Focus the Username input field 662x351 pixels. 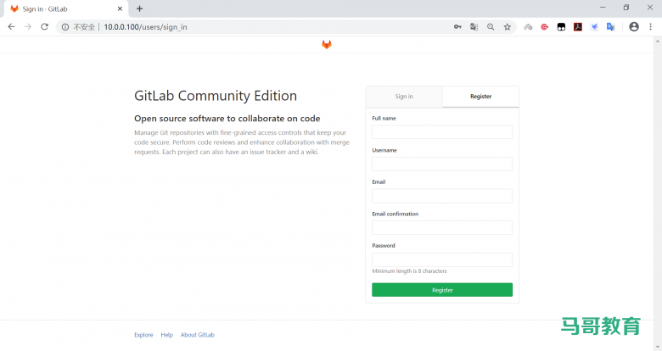click(442, 164)
